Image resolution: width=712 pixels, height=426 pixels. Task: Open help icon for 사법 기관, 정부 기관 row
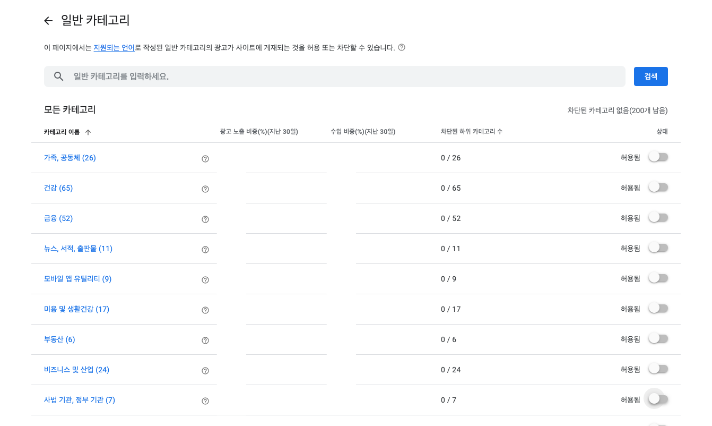[205, 401]
